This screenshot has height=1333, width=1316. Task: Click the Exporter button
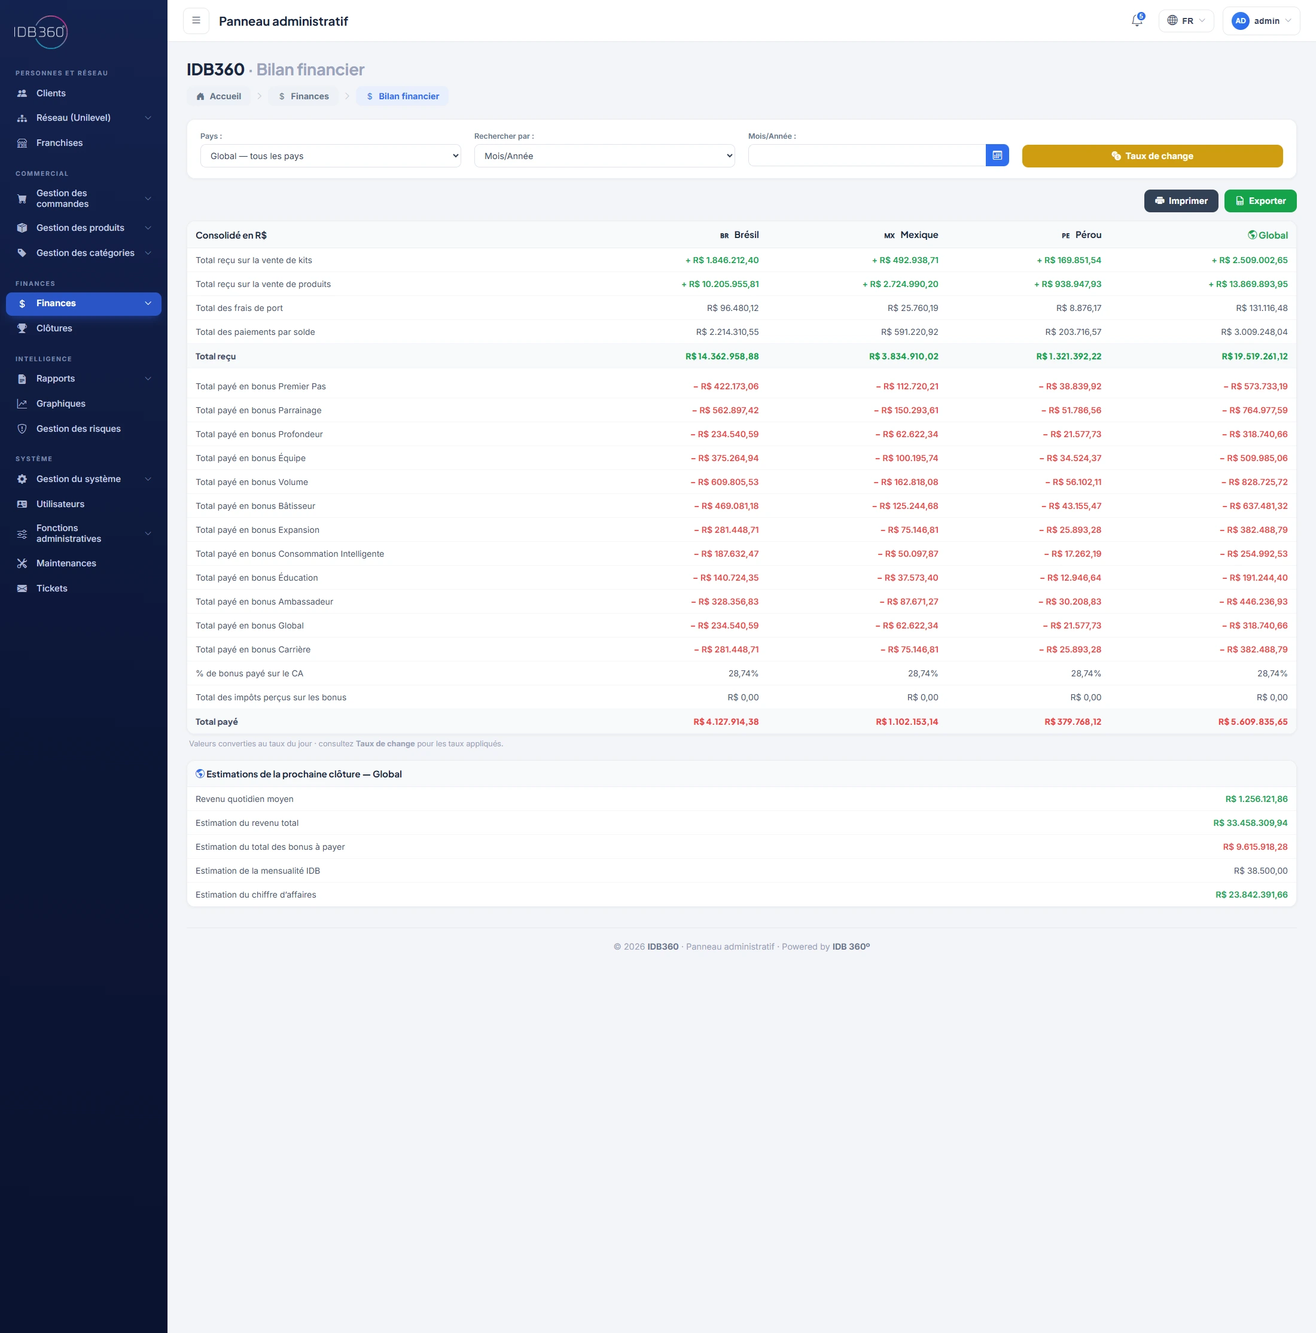point(1260,201)
